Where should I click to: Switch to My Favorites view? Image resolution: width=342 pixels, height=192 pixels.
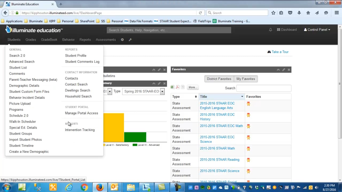pos(246,79)
